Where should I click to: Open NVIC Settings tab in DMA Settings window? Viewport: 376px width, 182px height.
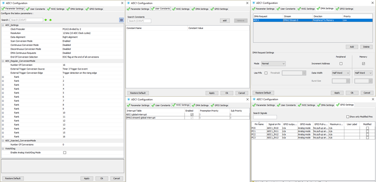pos(306,9)
